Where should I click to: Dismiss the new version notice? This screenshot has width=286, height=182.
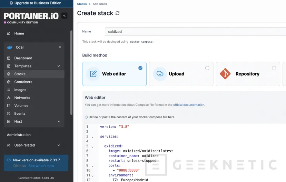pyautogui.click(x=20, y=166)
